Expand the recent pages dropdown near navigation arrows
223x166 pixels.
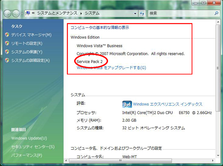(22, 14)
